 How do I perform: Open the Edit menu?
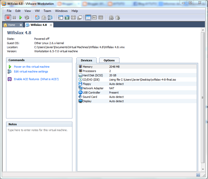pos(18,11)
